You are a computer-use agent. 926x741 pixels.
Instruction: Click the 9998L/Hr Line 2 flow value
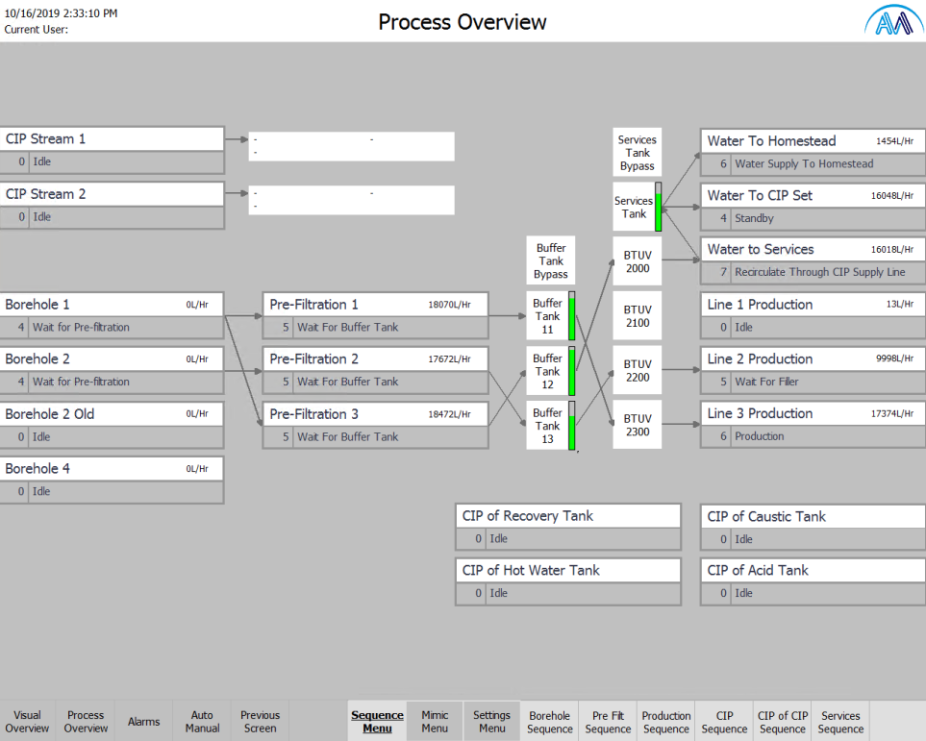click(x=894, y=359)
